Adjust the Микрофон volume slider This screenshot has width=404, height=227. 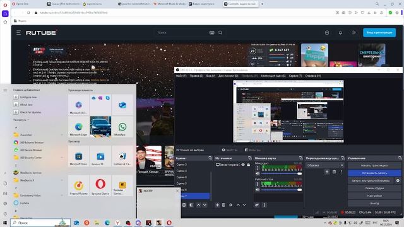(x=282, y=173)
